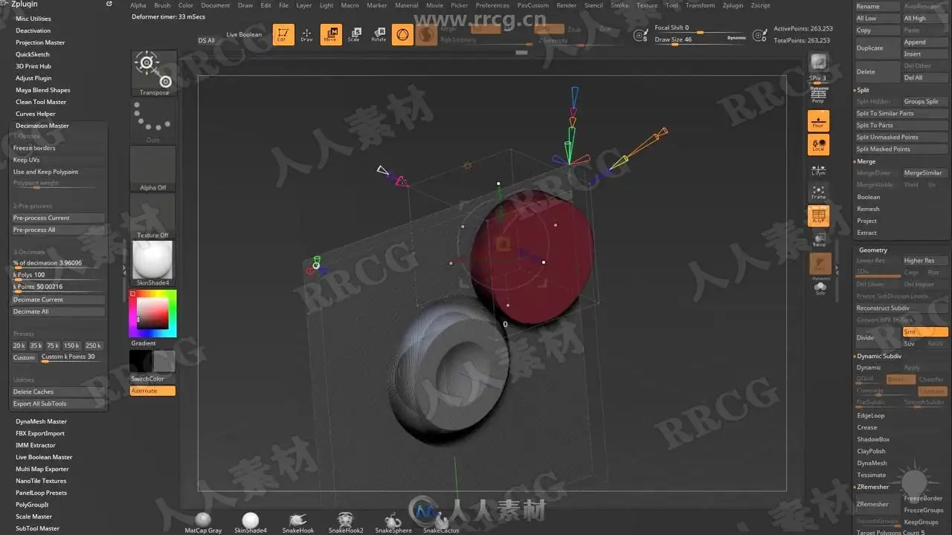952x535 pixels.
Task: Pick a color in the color picker square
Action: click(x=153, y=314)
